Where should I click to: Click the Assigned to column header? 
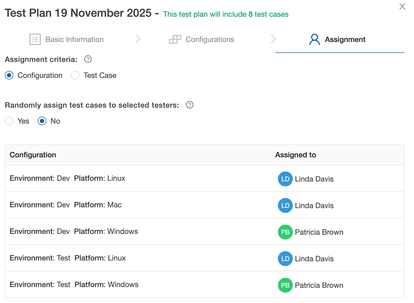tap(295, 155)
